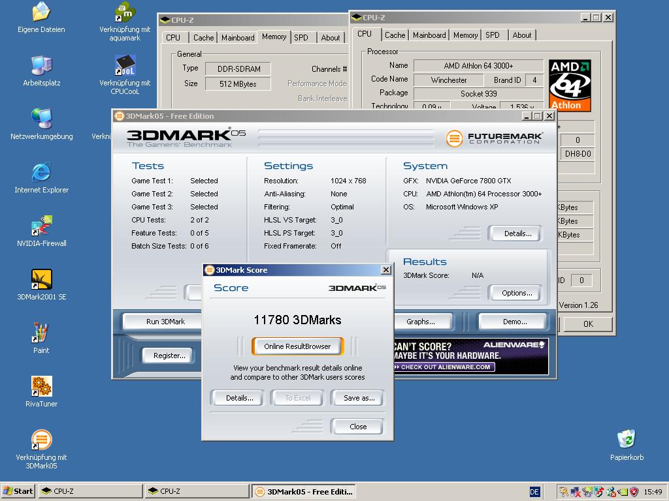Switch to CPU tab in back Memory CPU-Z window

coord(172,37)
